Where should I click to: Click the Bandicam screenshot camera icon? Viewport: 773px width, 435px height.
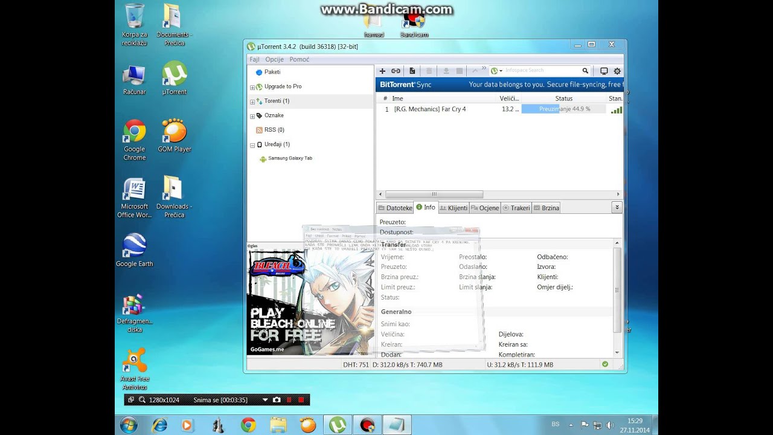[x=277, y=400]
